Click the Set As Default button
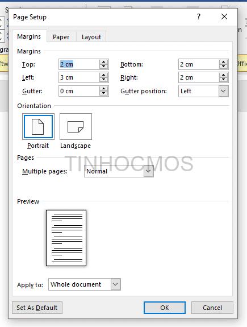This screenshot has width=247, height=327. (37, 308)
